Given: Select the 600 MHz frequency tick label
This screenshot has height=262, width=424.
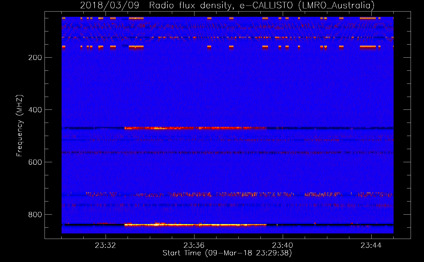Looking at the screenshot, I should (35, 162).
